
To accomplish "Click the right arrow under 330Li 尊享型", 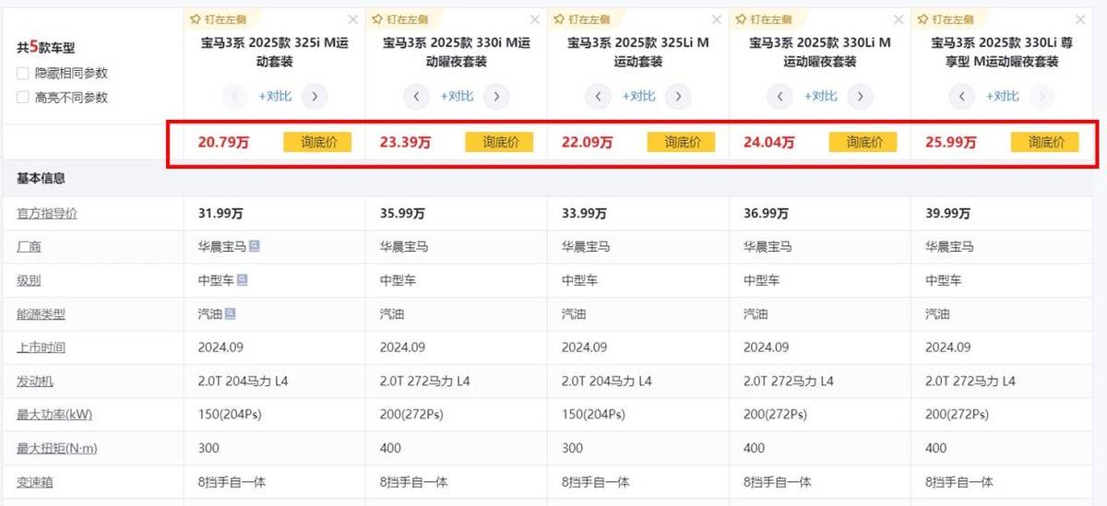I will click(x=1042, y=96).
